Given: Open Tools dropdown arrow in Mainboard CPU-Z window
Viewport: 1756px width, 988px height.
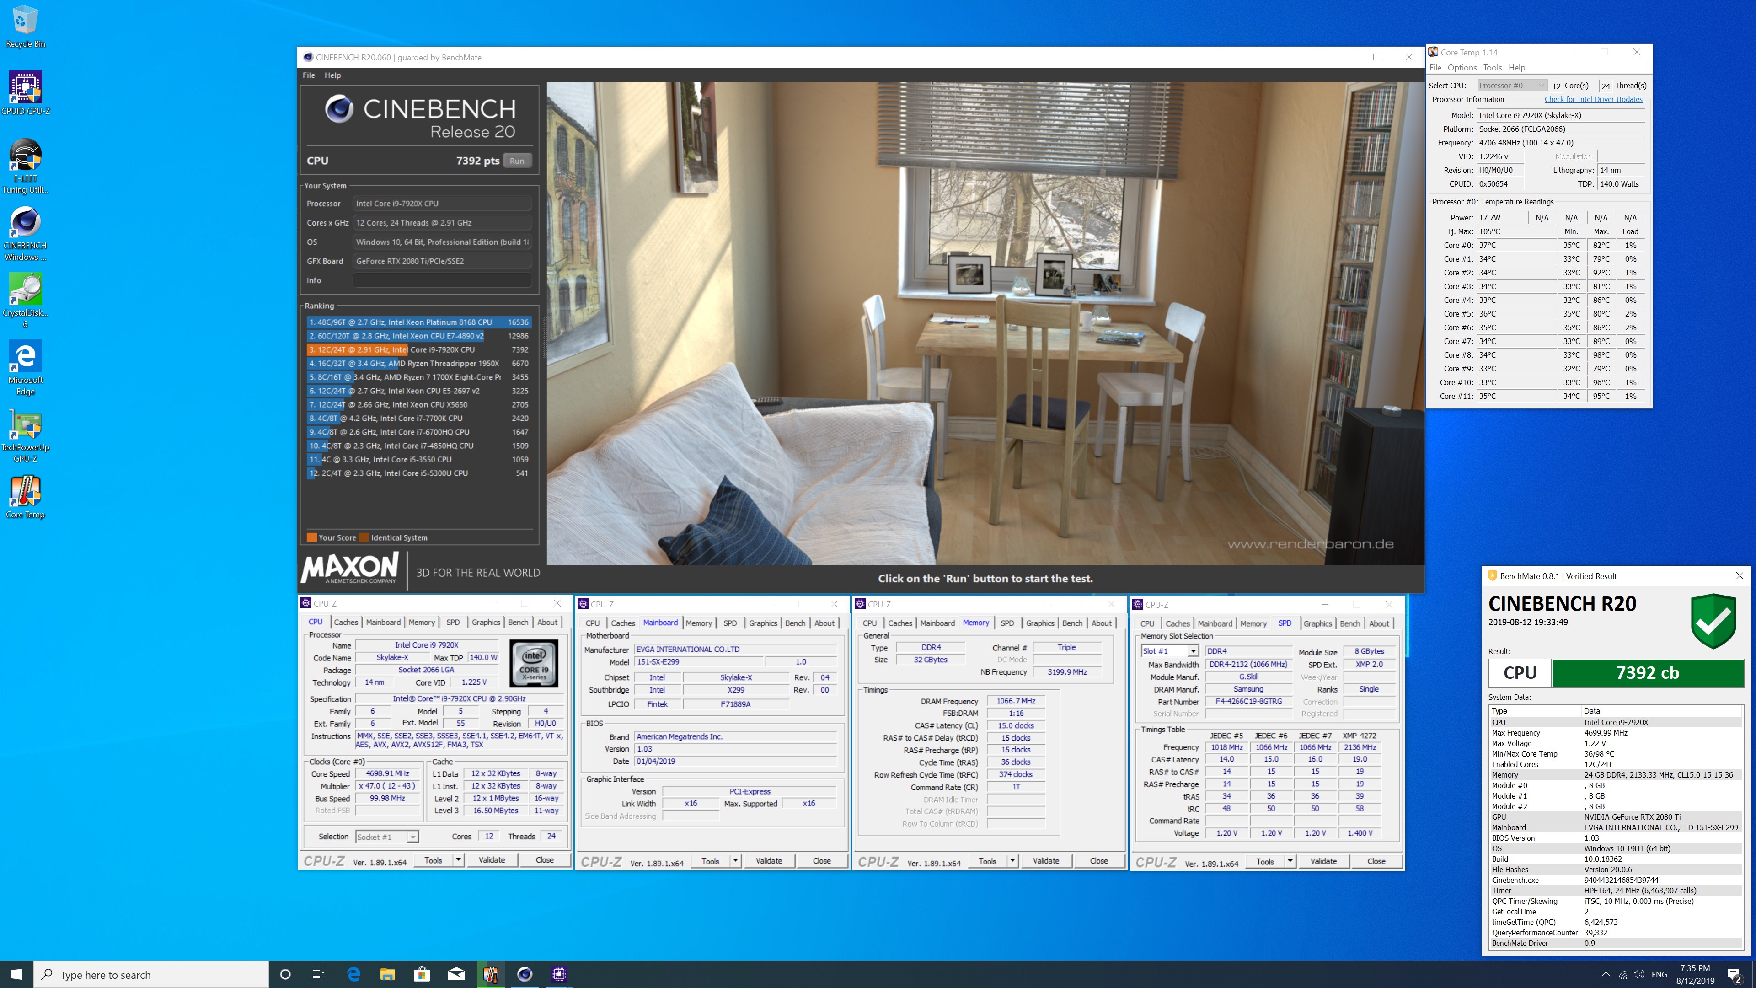Looking at the screenshot, I should [x=735, y=860].
